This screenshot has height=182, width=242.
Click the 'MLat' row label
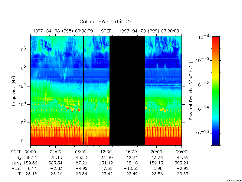coord(16,168)
